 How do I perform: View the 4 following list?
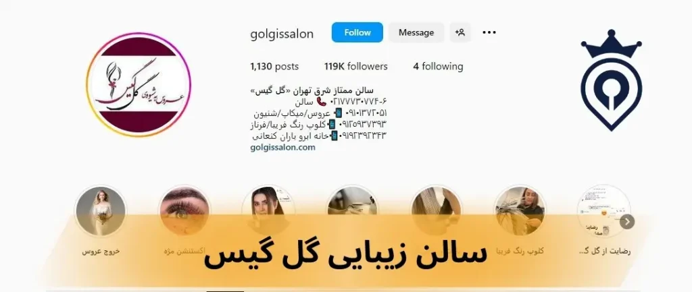pyautogui.click(x=438, y=67)
